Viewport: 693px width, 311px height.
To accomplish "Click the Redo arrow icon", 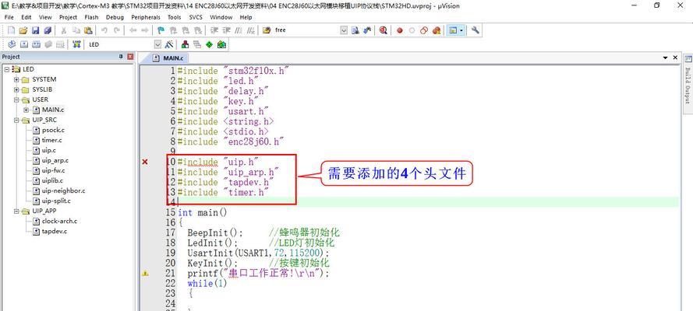I will pos(117,30).
